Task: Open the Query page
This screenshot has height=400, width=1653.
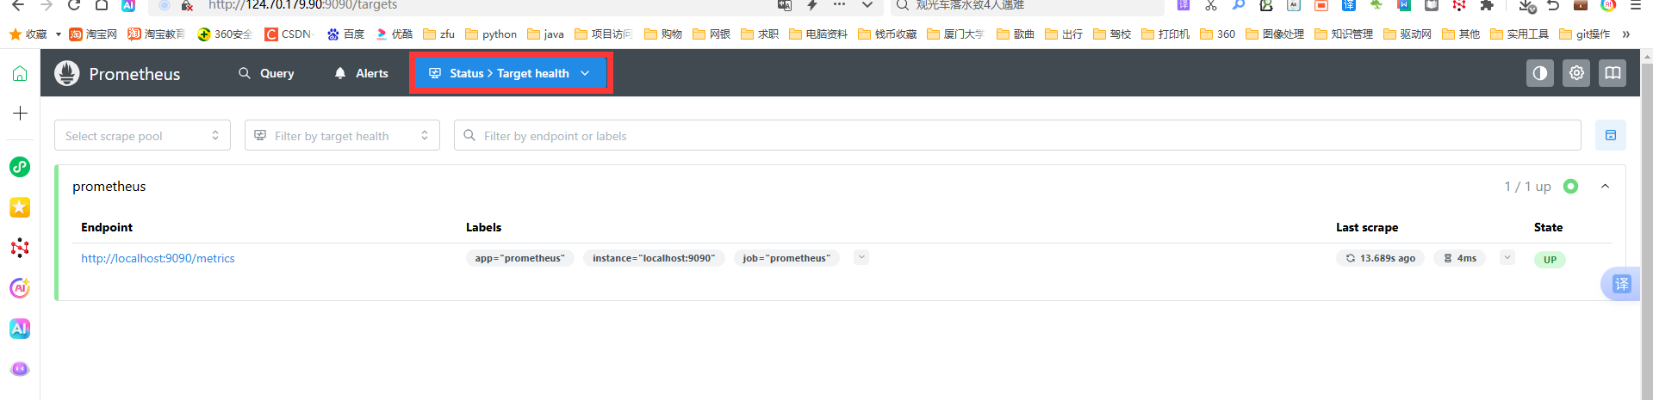Action: 266,73
